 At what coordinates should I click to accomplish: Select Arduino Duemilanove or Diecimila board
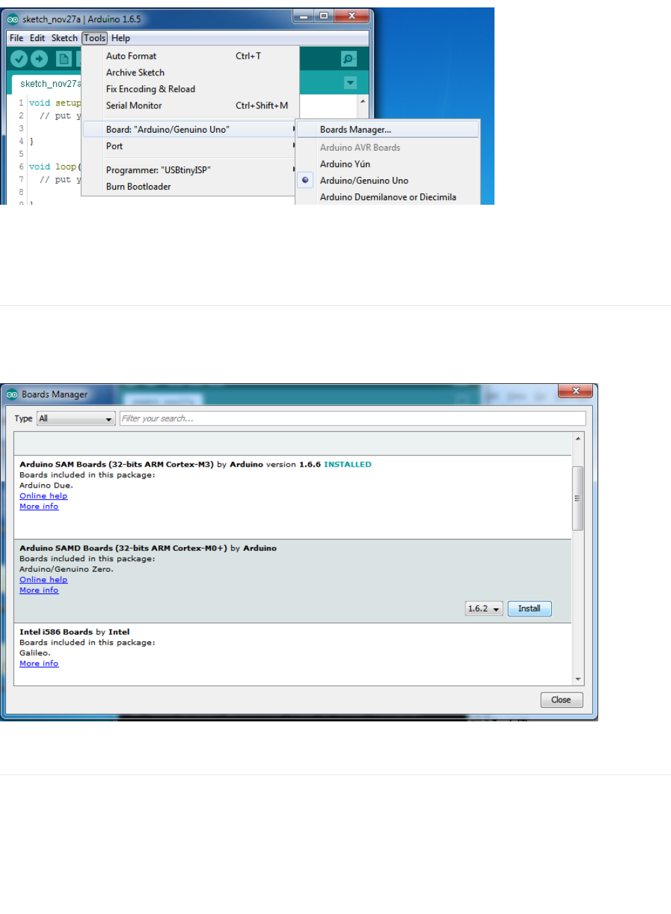tap(388, 197)
